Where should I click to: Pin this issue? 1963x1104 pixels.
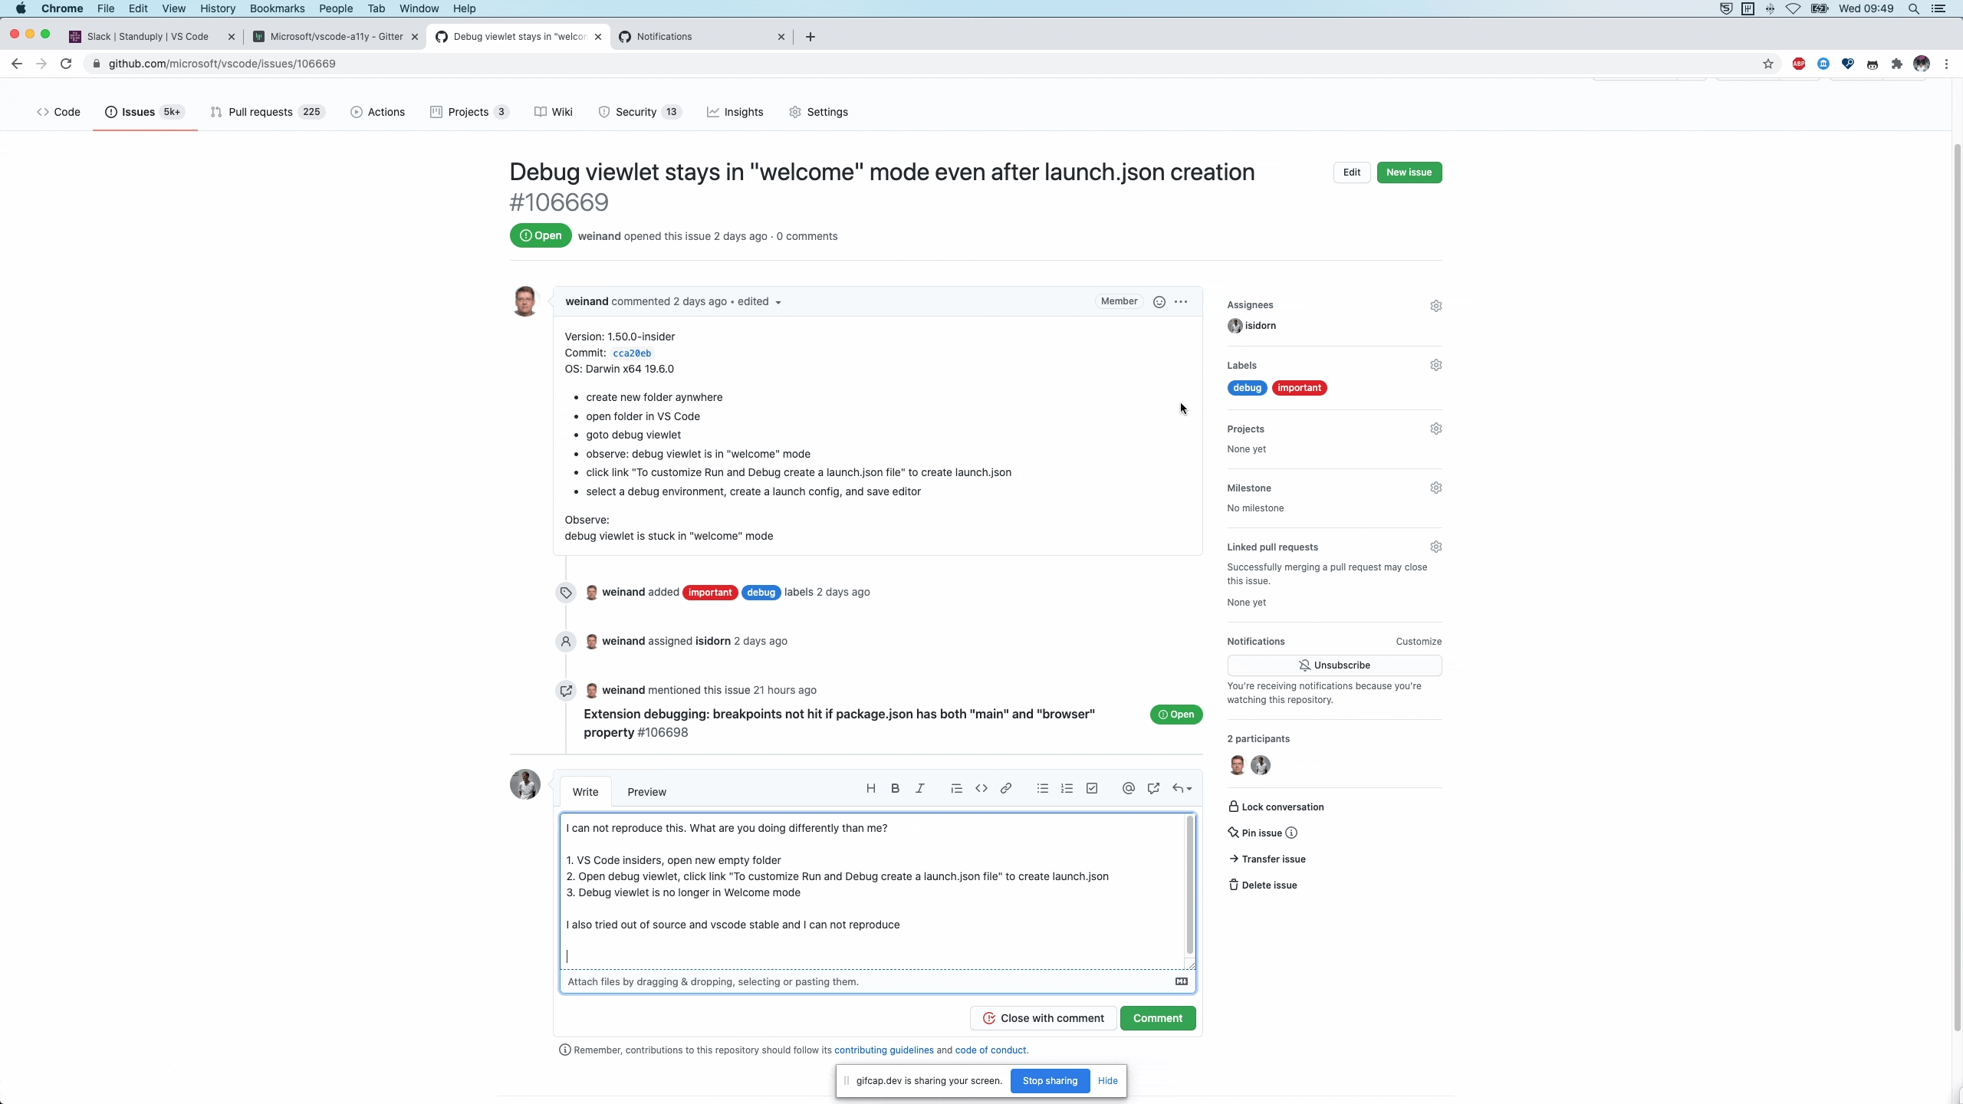tap(1260, 833)
